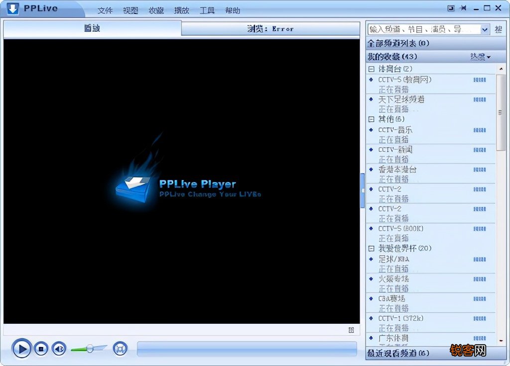Select the CCTV-5 (600K) channel
Image resolution: width=510 pixels, height=366 pixels.
click(431, 233)
